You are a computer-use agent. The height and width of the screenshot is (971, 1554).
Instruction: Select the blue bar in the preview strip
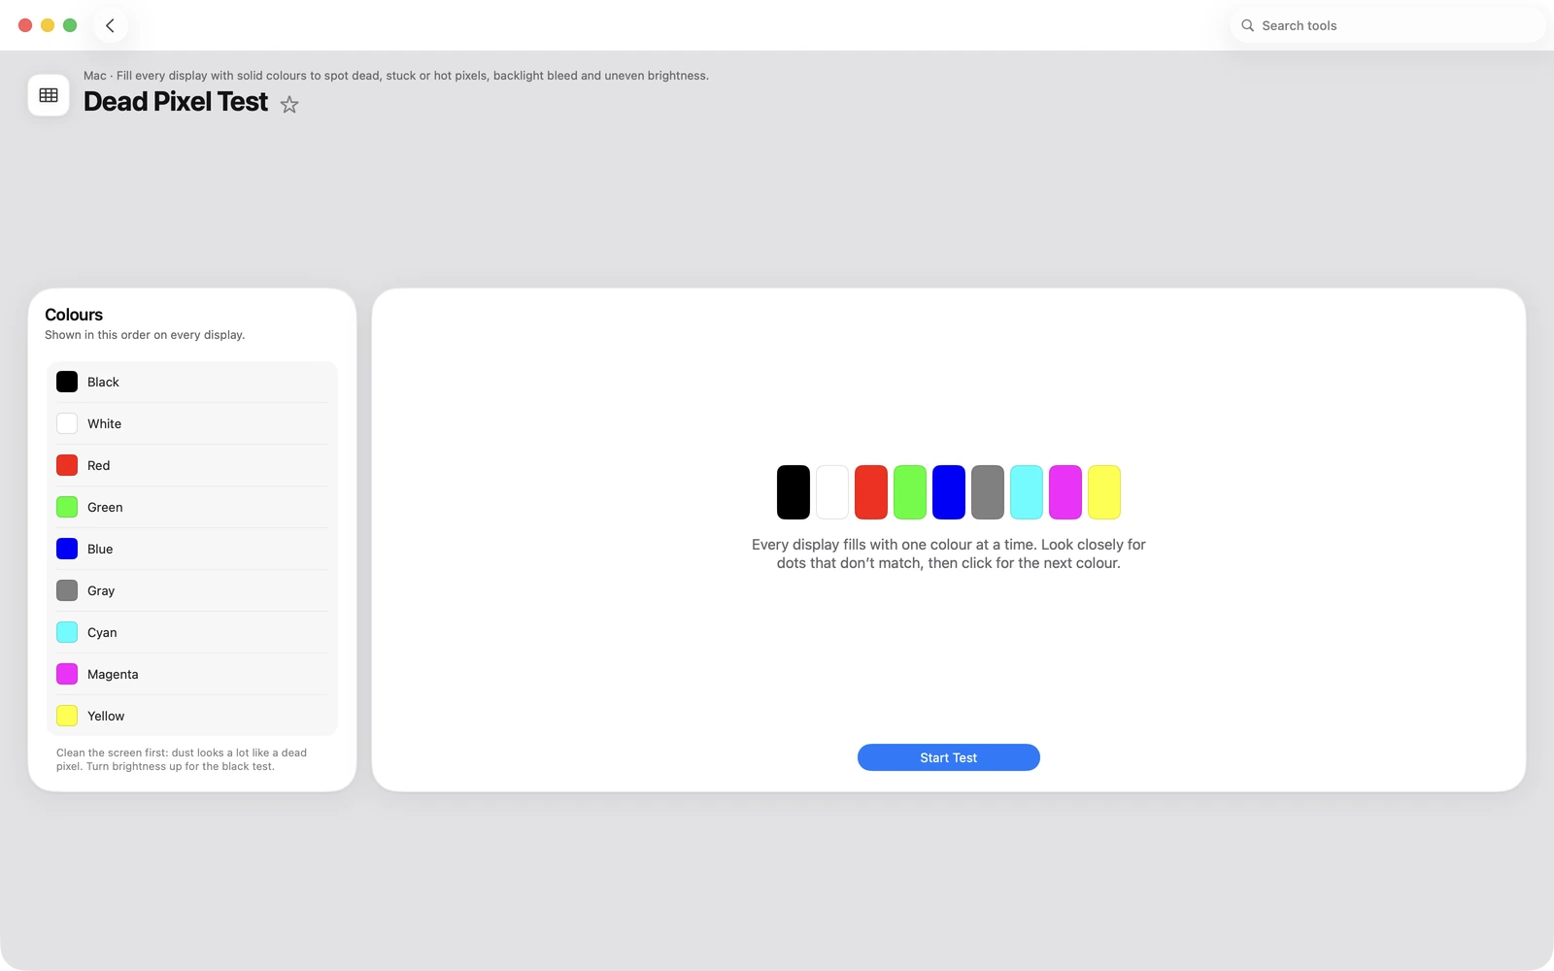click(x=949, y=492)
